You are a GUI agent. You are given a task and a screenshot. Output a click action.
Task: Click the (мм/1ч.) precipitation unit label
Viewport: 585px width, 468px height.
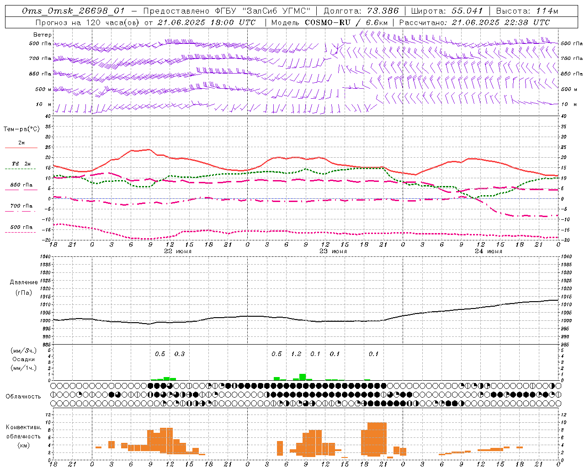click(24, 368)
